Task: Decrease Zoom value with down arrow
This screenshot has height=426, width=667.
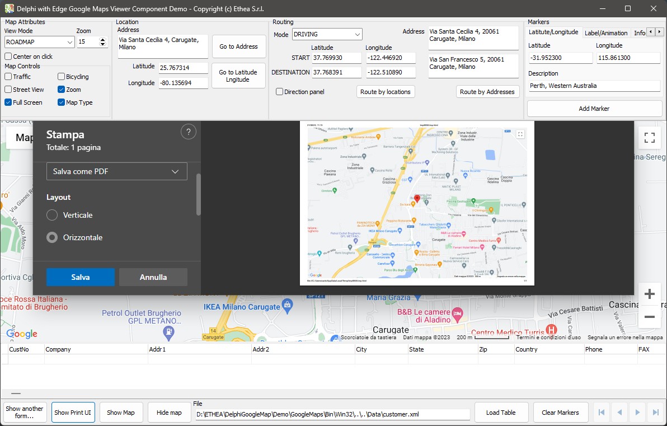Action: pos(102,44)
